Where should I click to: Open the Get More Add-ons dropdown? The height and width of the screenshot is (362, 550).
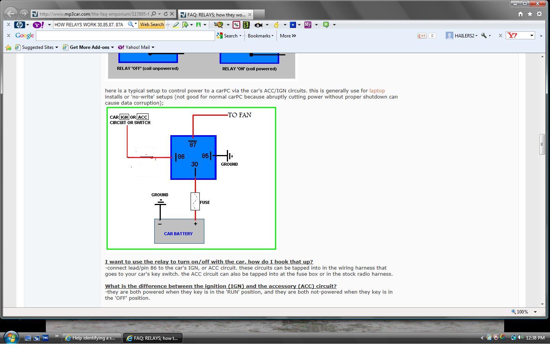[112, 47]
